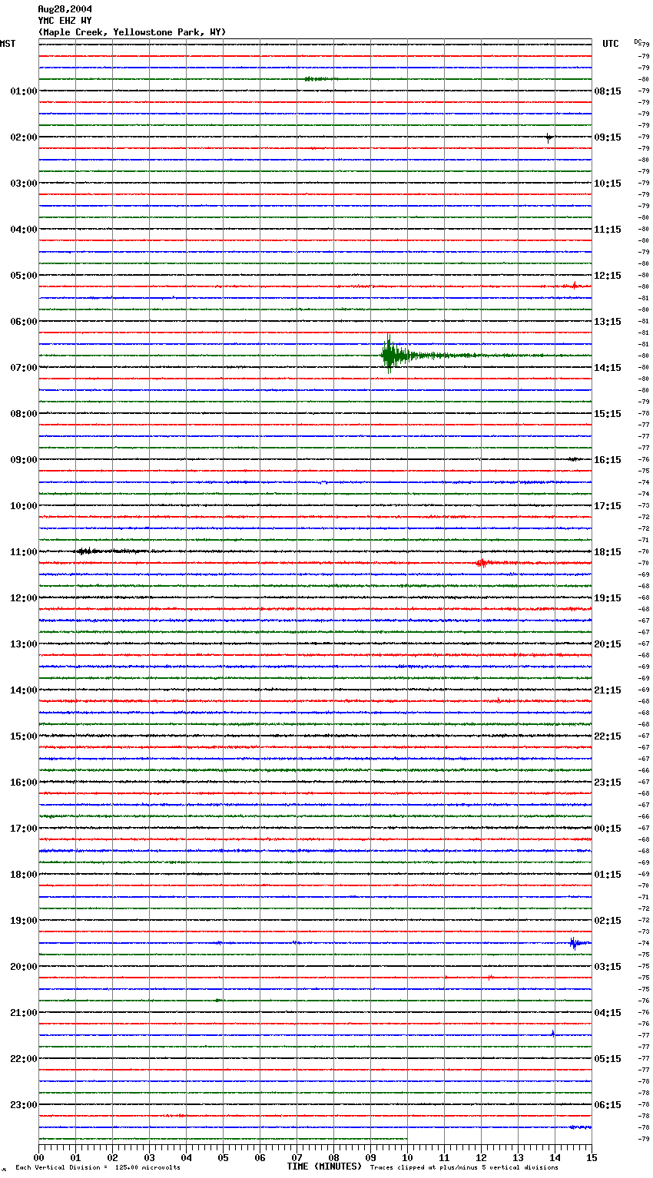This screenshot has height=1178, width=653.
Task: Click the 125.00 microvolts vertical division note
Action: point(98,1168)
